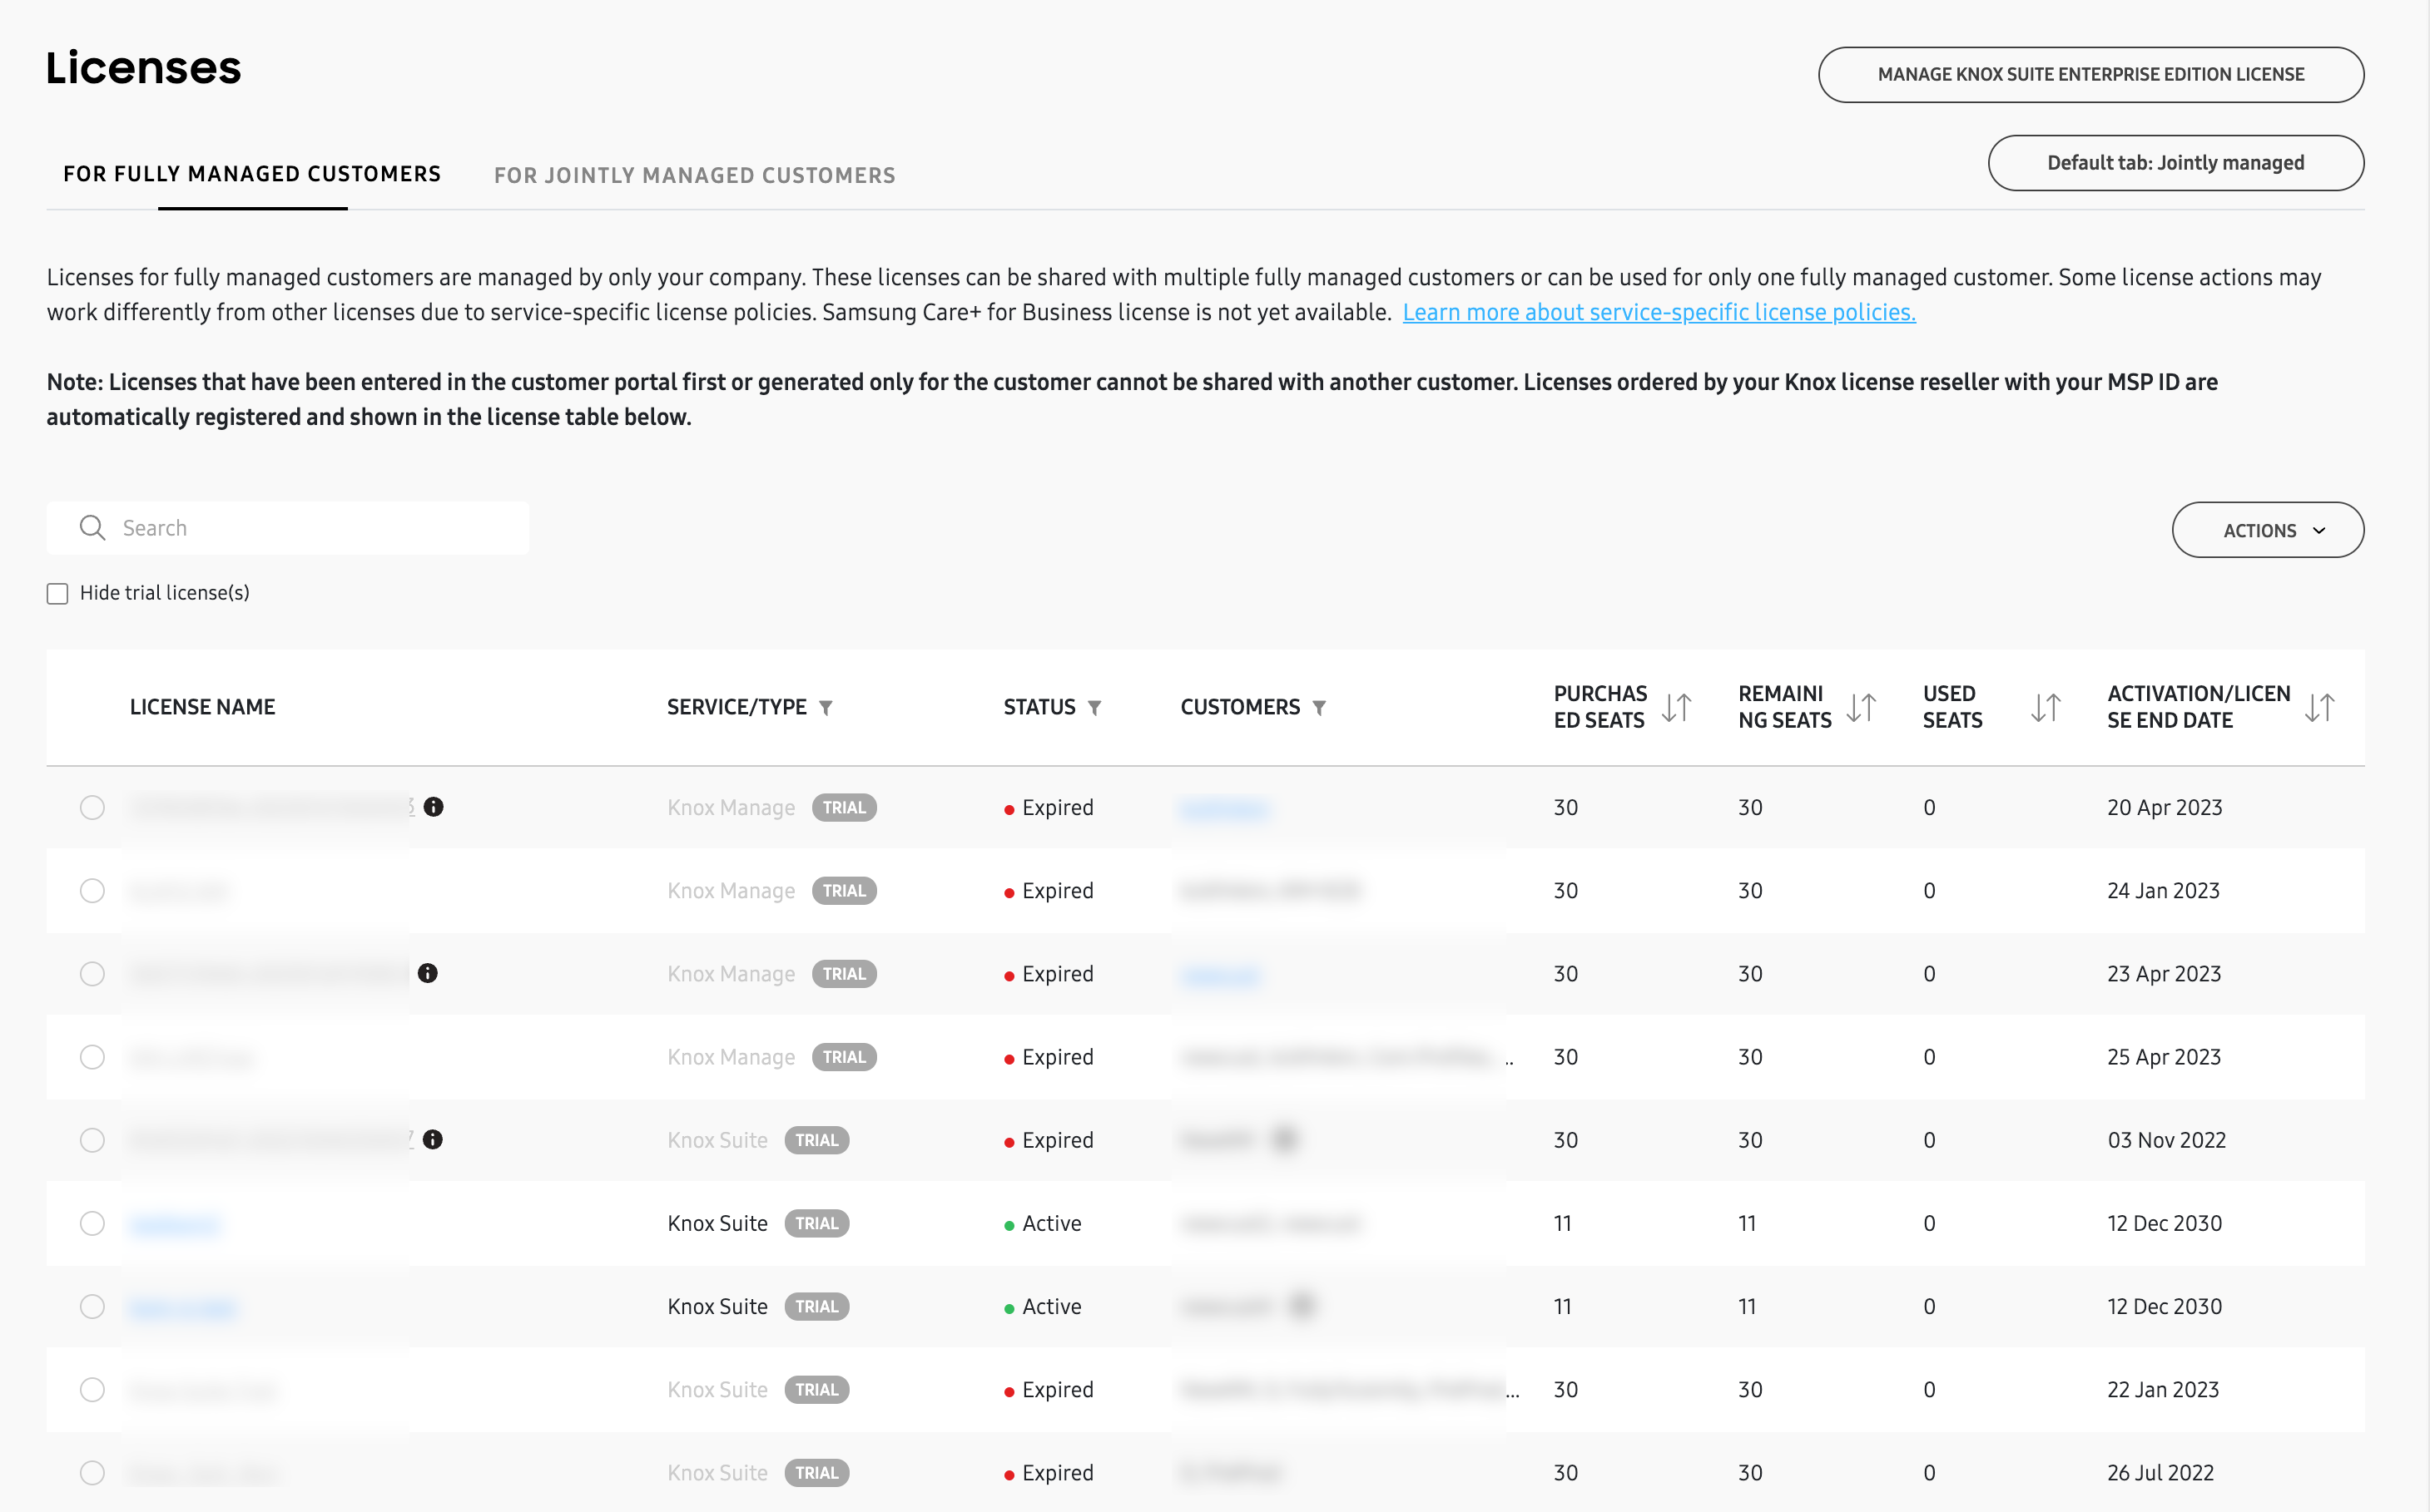Open the Status column filter icon
Viewport: 2430px width, 1512px height.
click(1094, 708)
